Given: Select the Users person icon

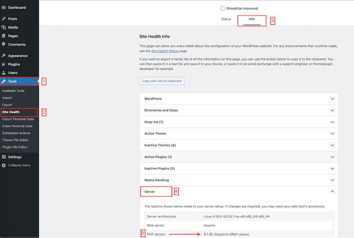Looking at the screenshot, I should pos(4,73).
